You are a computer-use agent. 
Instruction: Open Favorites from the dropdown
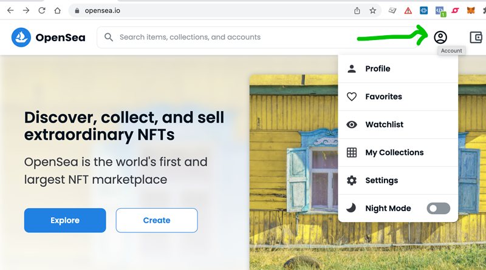398,96
